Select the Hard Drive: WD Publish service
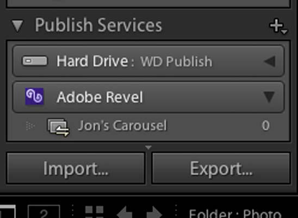298x218 pixels. pos(148,61)
